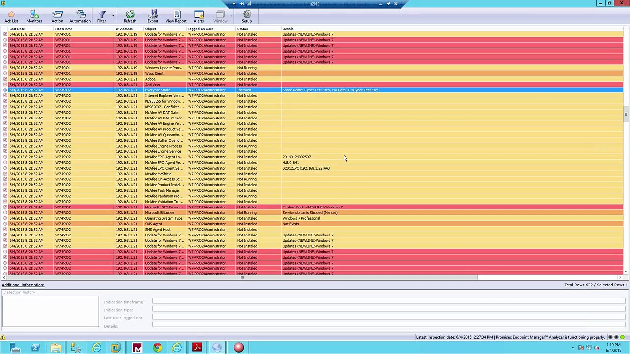Select the Wsus Client row
Viewport: 630px width, 354px height.
coord(313,73)
